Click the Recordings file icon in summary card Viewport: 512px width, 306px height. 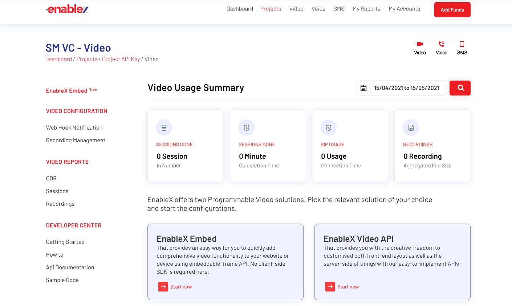[411, 128]
